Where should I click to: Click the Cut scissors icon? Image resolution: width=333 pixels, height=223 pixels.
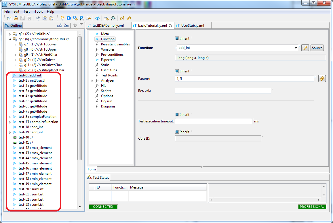click(x=38, y=18)
